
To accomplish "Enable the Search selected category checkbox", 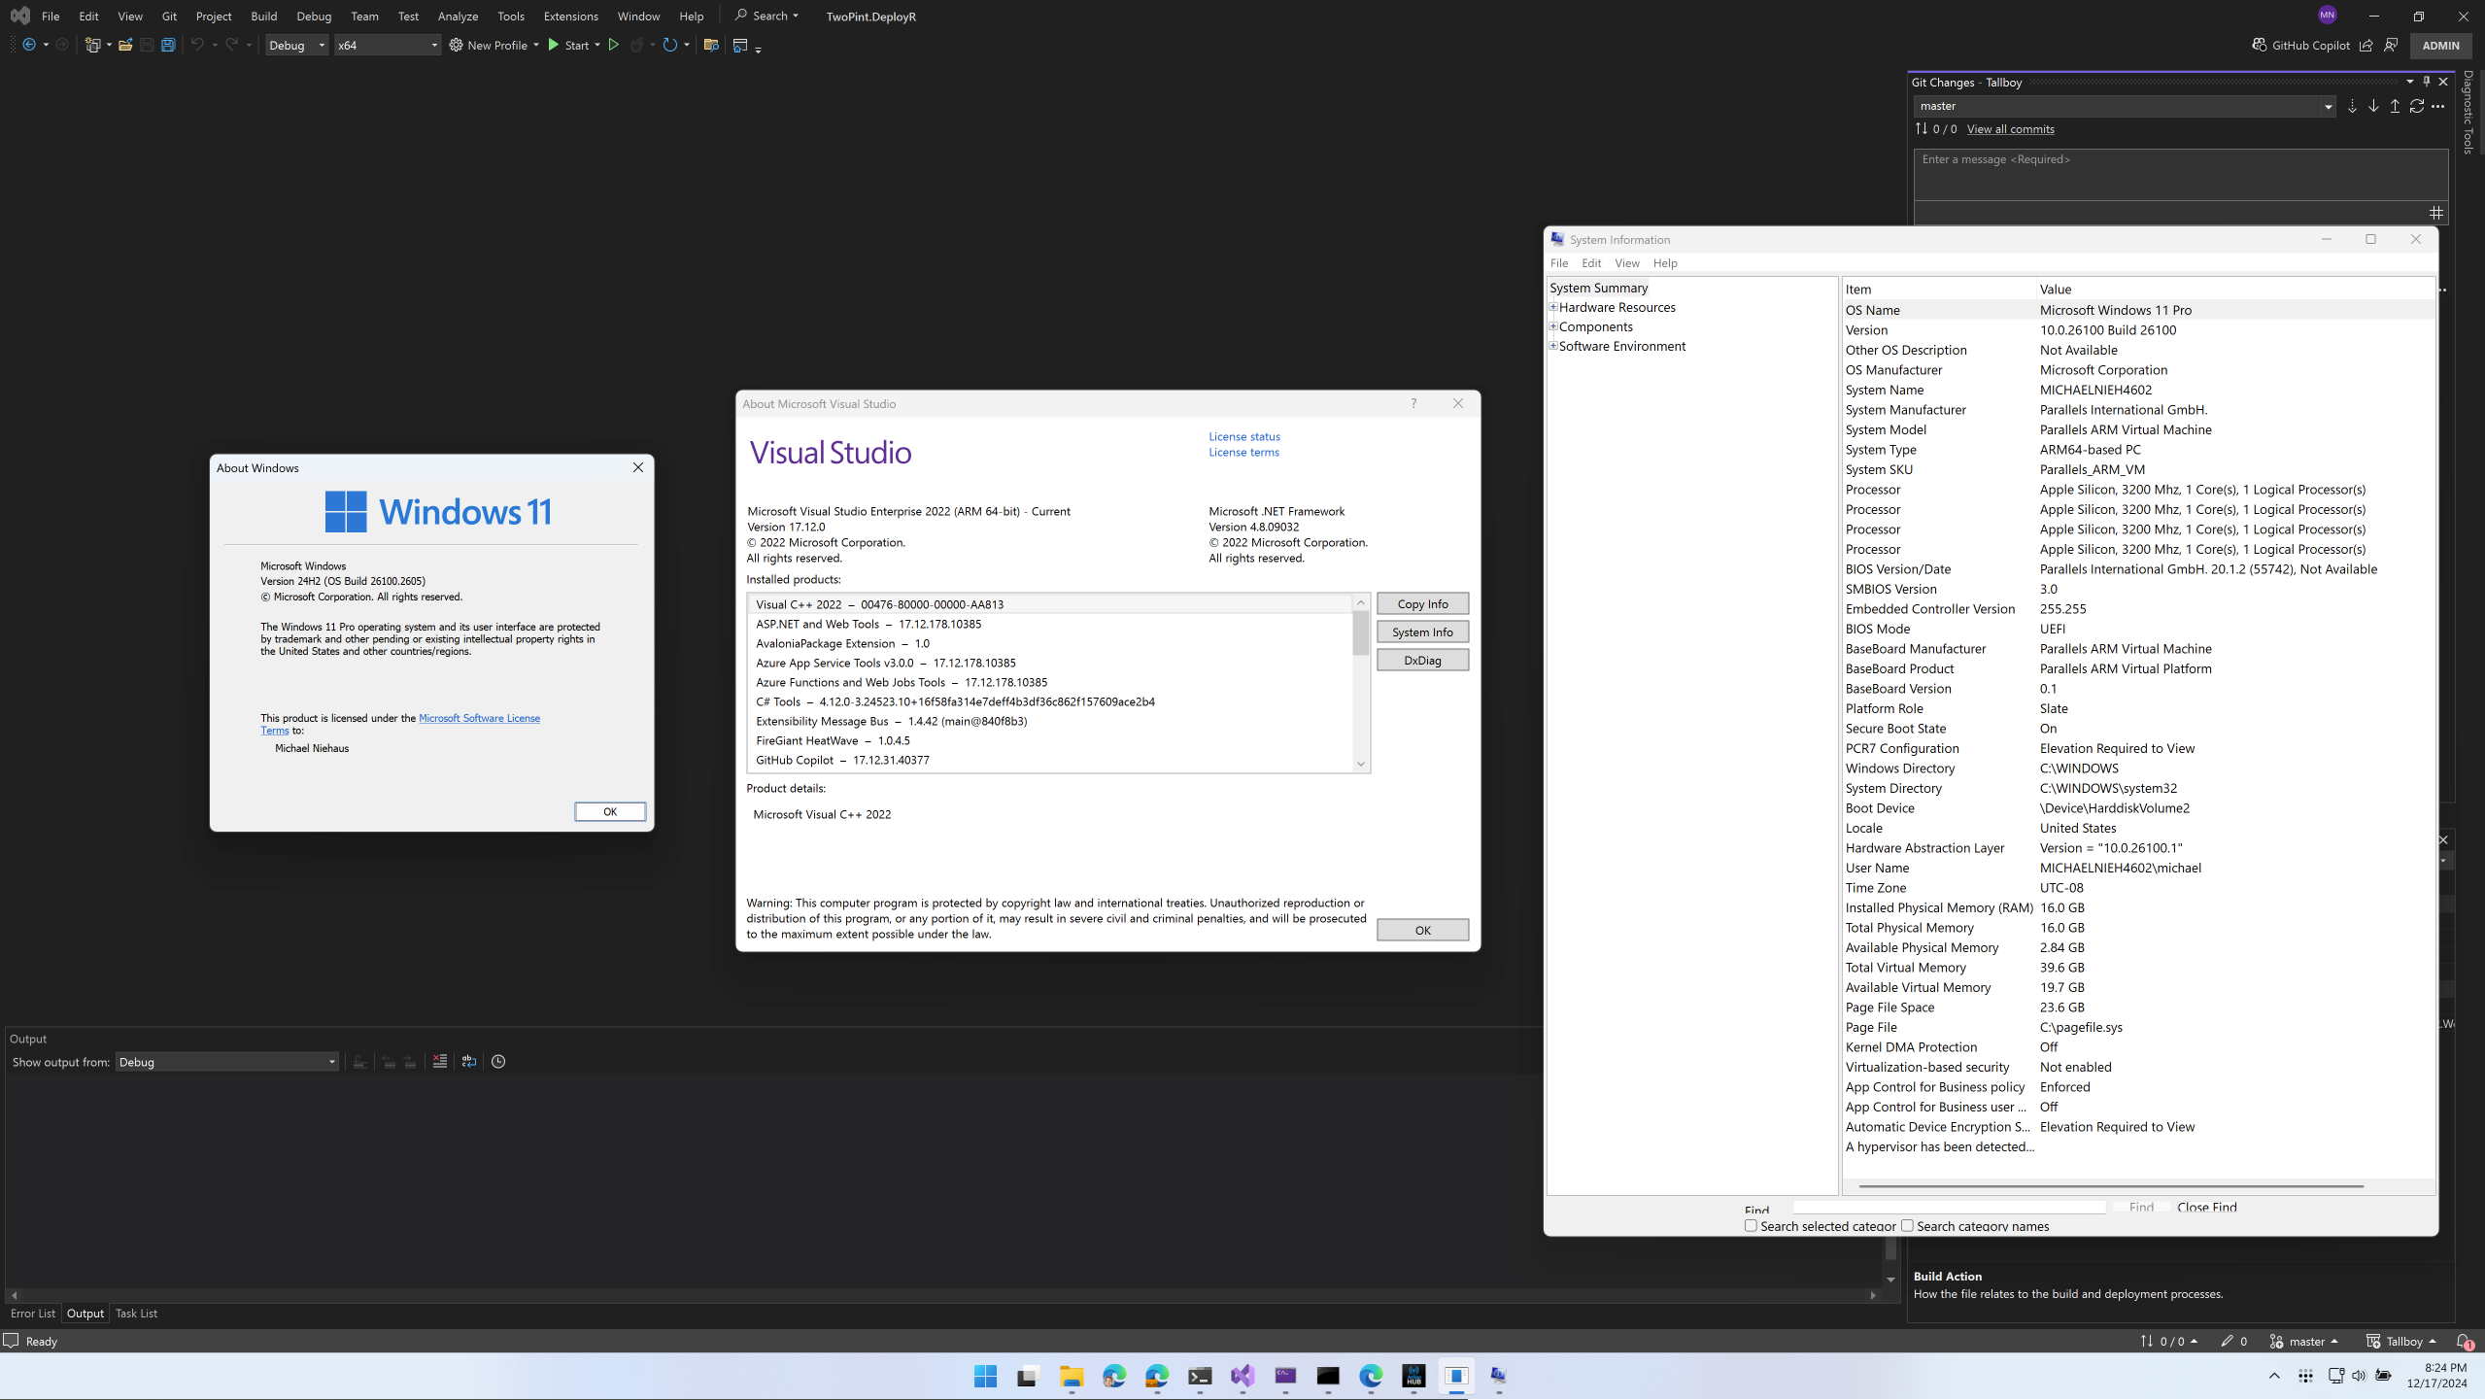I will click(x=1750, y=1226).
